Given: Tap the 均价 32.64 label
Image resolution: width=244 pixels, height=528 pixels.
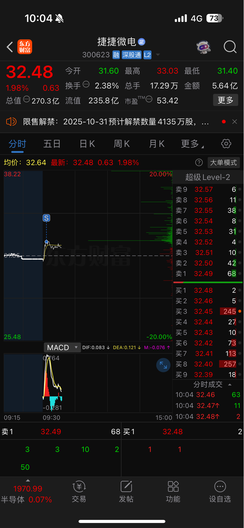Looking at the screenshot, I should 25,163.
